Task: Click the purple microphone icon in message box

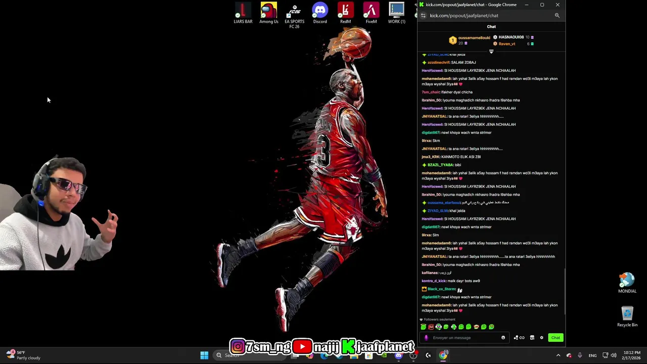Action: (426, 338)
